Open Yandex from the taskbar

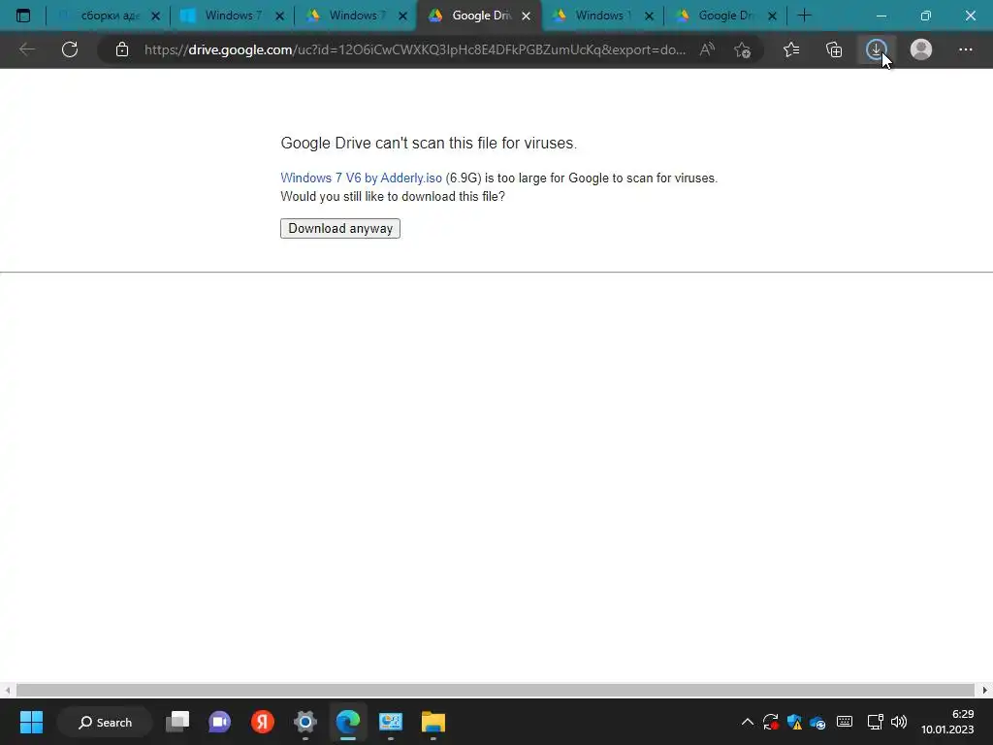click(262, 722)
